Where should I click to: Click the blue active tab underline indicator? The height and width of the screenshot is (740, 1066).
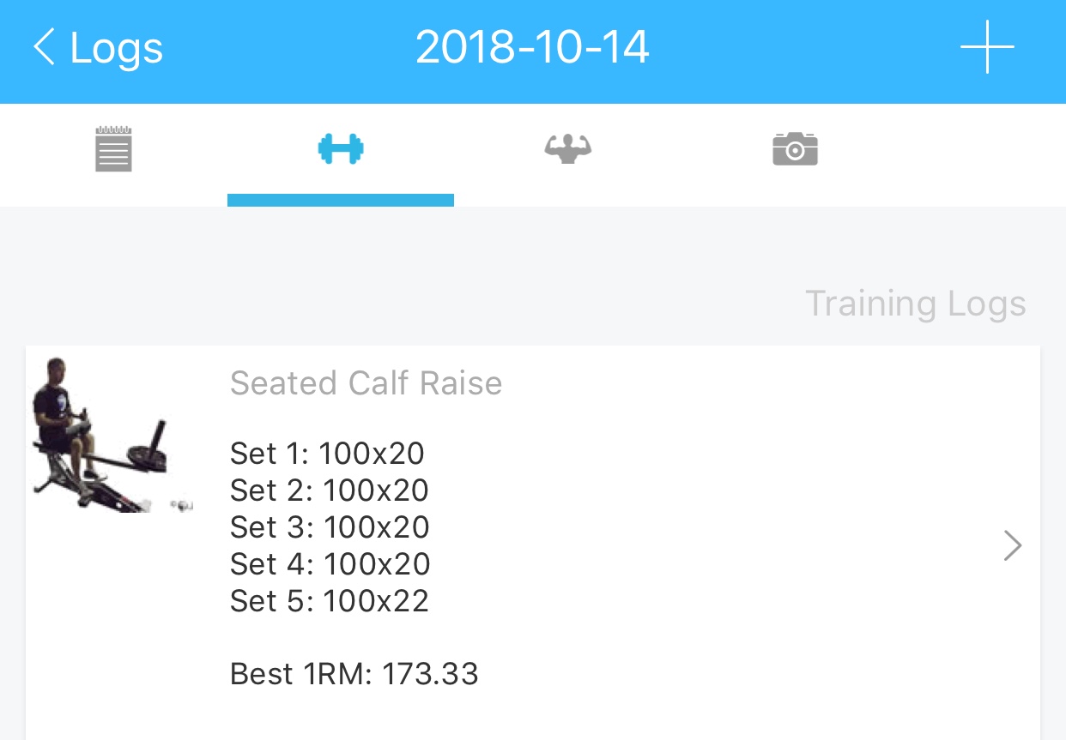341,201
